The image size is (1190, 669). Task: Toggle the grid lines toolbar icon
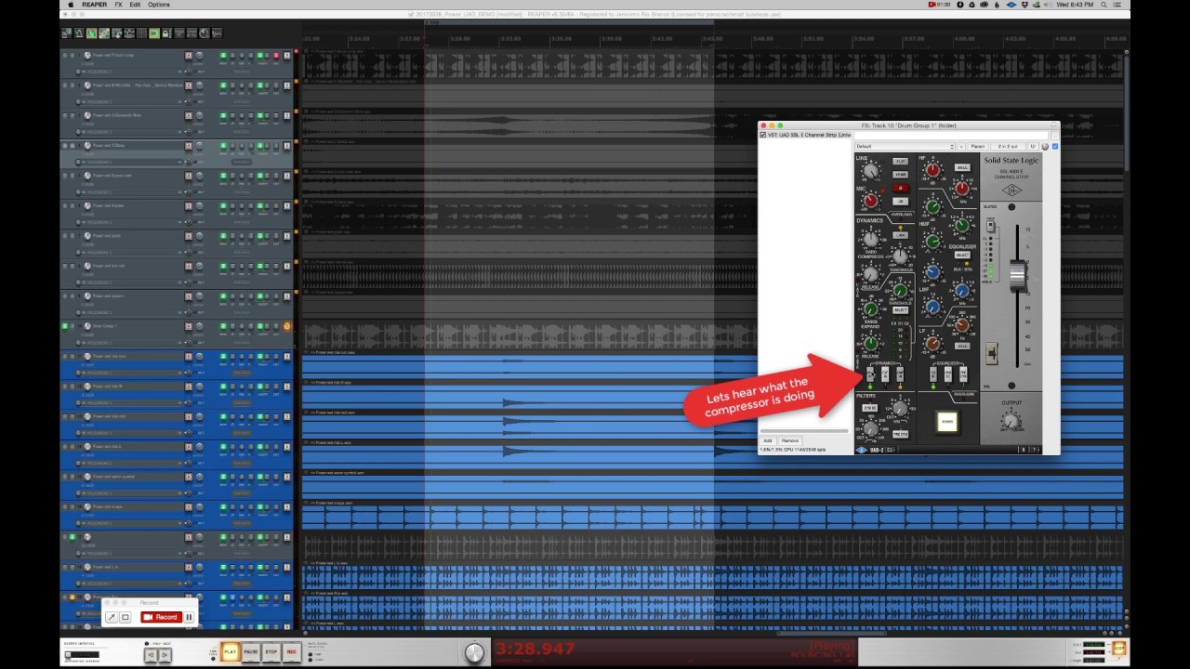[x=141, y=33]
